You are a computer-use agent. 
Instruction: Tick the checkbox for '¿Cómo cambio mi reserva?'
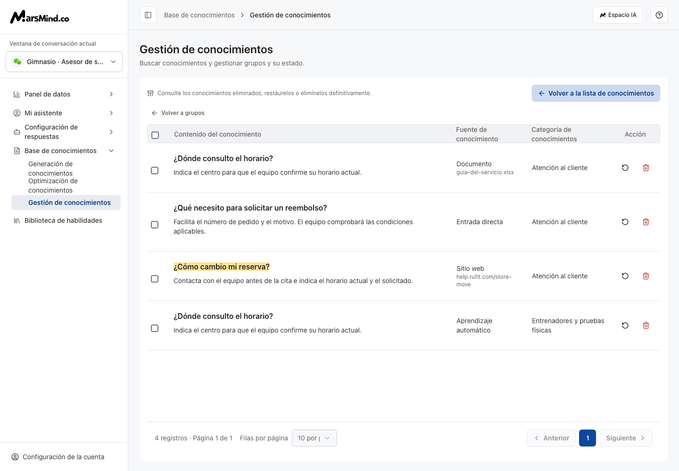(155, 279)
